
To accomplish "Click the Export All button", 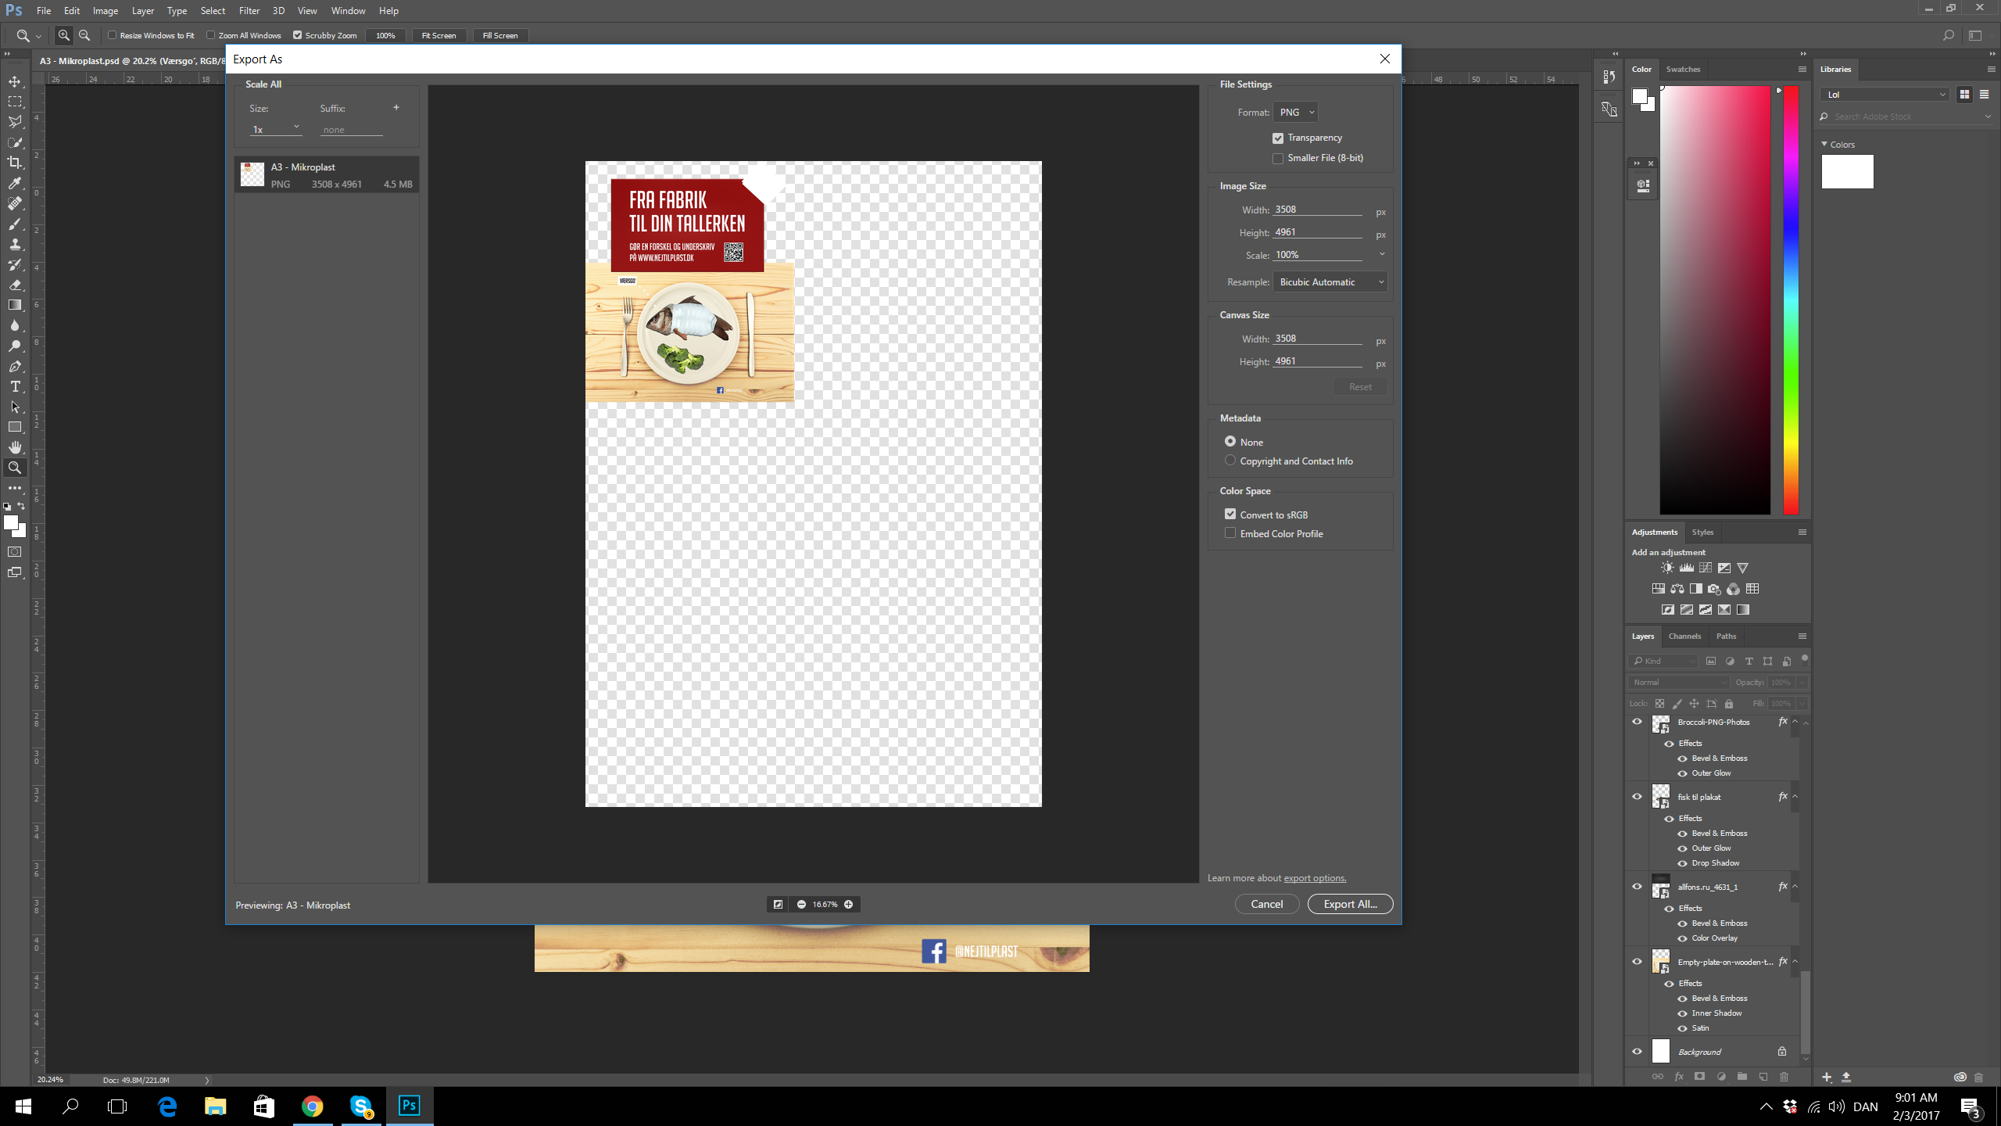I will coord(1350,903).
